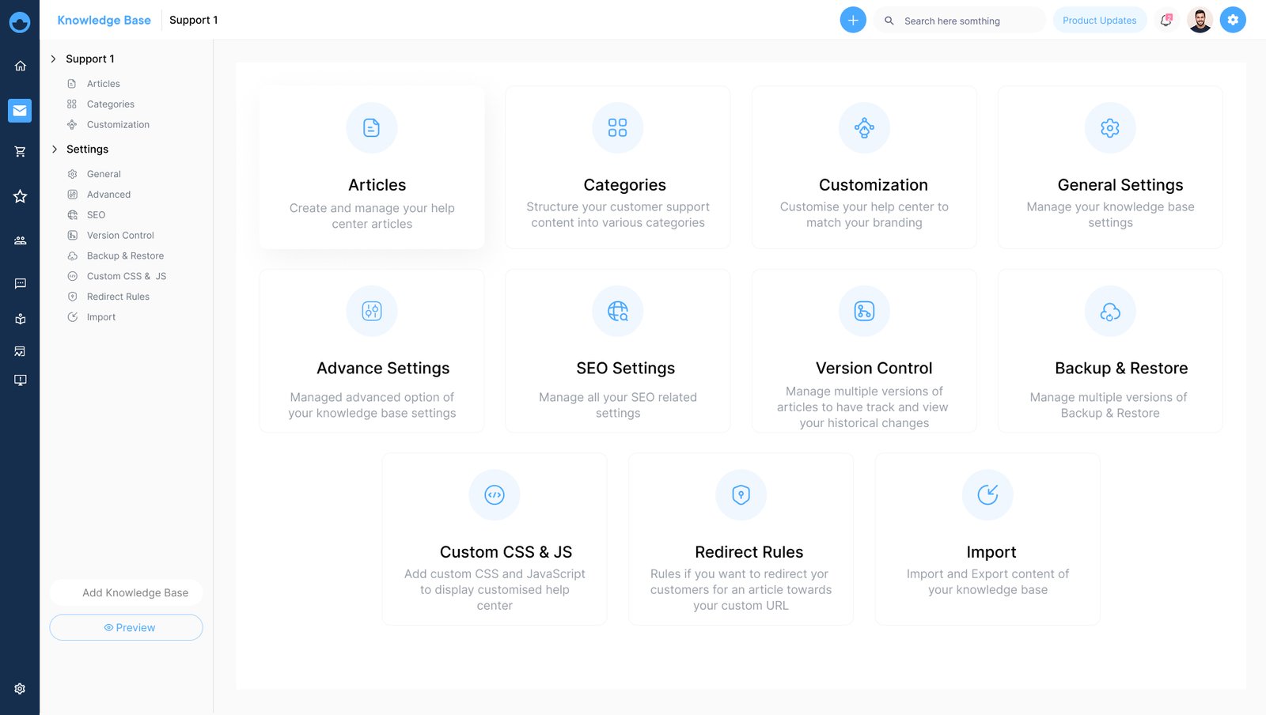Select the star icon in left rail
The width and height of the screenshot is (1266, 715).
pos(20,196)
